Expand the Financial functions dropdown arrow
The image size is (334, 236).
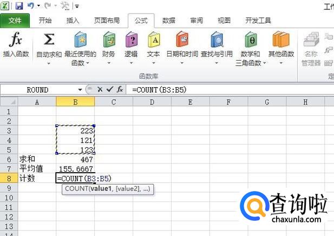(x=109, y=63)
